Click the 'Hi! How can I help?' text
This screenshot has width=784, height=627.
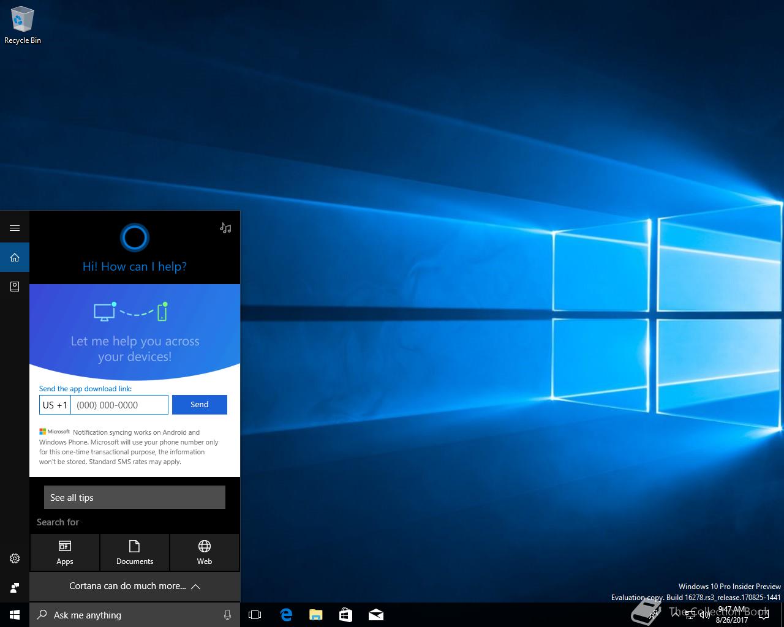(x=135, y=266)
